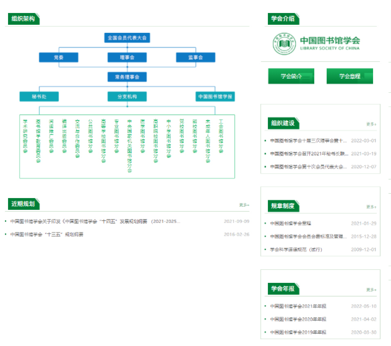This screenshot has height=346, width=391.
Task: Open the 编译出版委员会 vertical link
Action: [64, 136]
